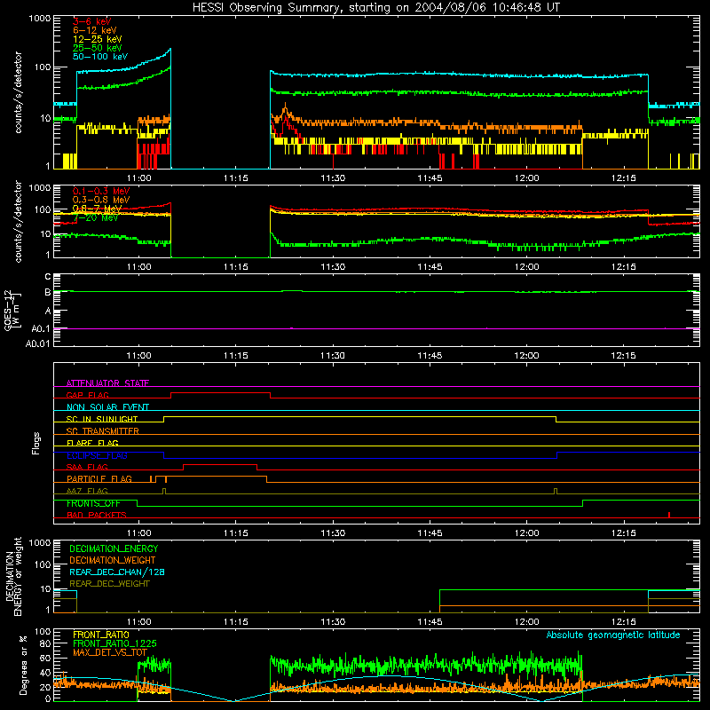The height and width of the screenshot is (710, 710).
Task: Click the DECIMATION_WEIGHT legend label
Action: coord(113,560)
